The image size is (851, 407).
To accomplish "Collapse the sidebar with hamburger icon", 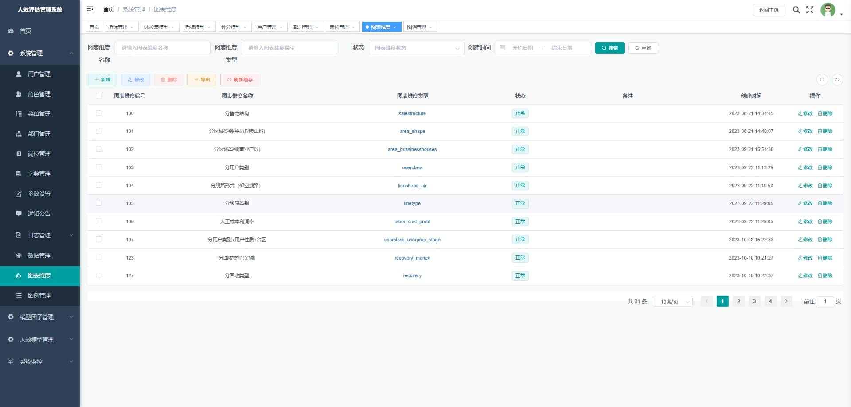I will click(90, 9).
